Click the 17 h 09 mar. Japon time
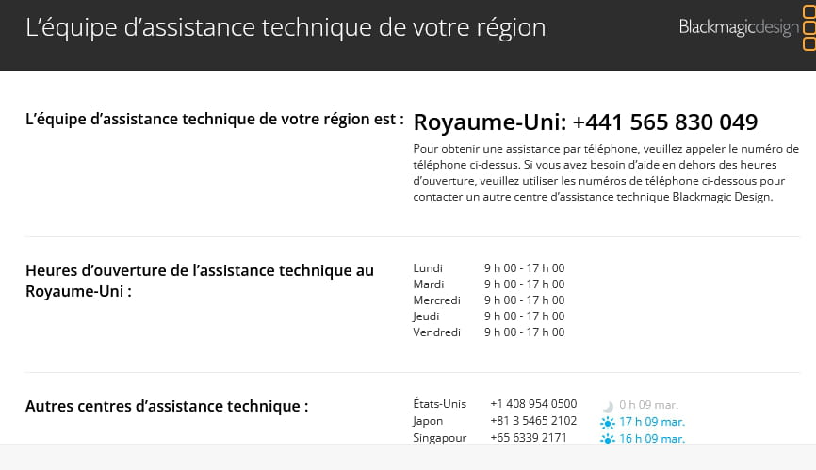This screenshot has height=470, width=816. point(651,422)
